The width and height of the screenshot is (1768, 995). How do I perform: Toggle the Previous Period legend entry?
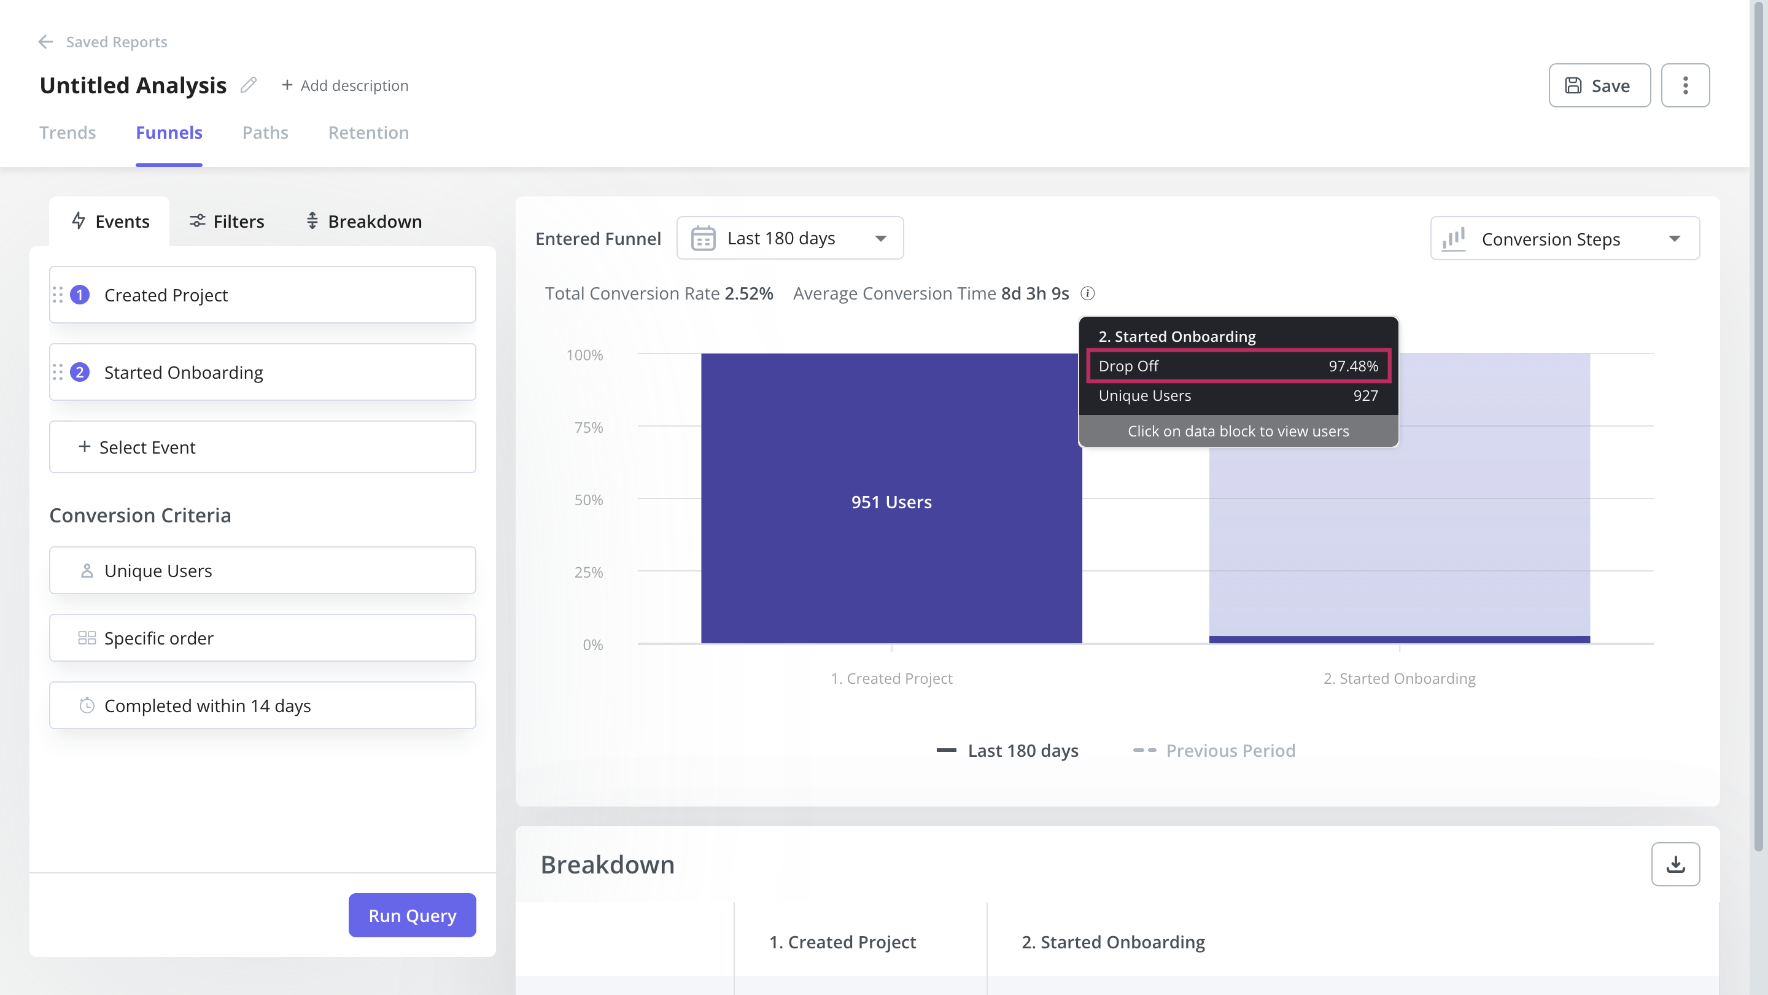point(1229,750)
